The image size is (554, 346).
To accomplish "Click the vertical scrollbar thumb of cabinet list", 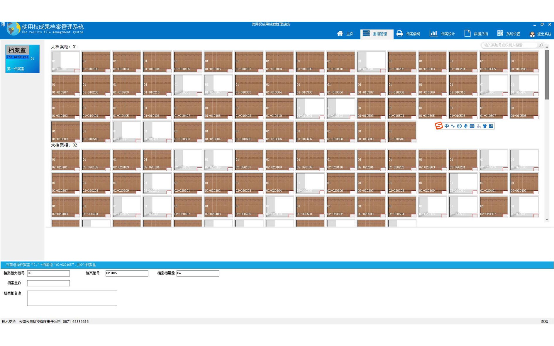I will click(x=547, y=74).
